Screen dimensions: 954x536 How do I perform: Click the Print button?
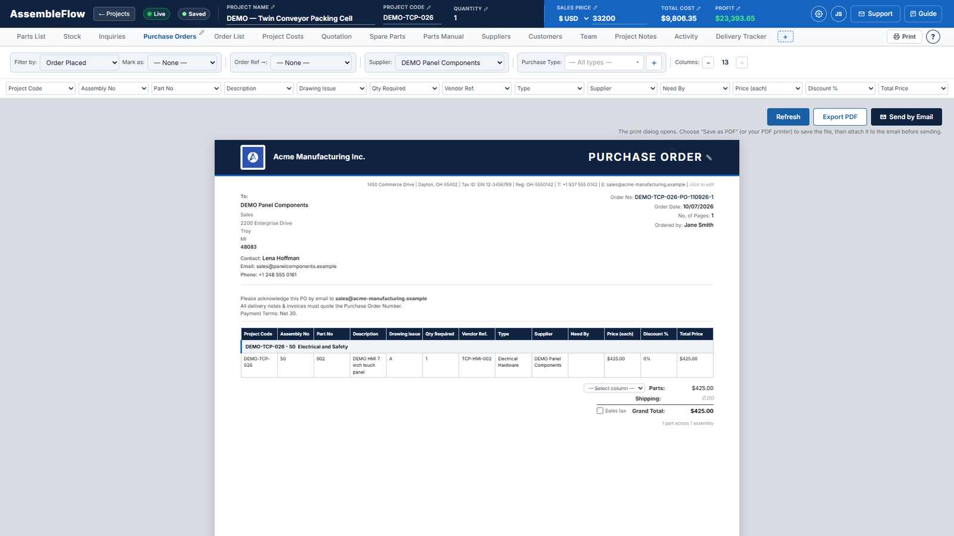pos(905,37)
